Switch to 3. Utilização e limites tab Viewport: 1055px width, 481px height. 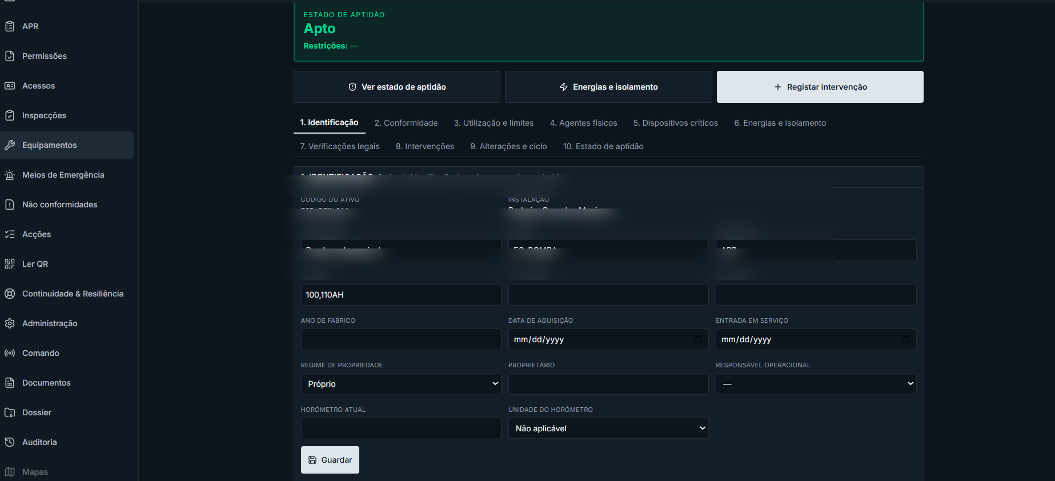[494, 123]
